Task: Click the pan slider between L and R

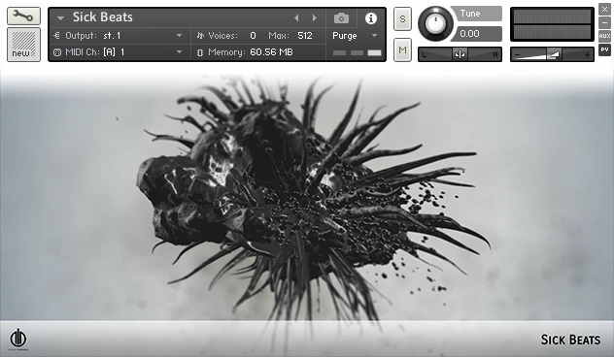Action: tap(460, 54)
